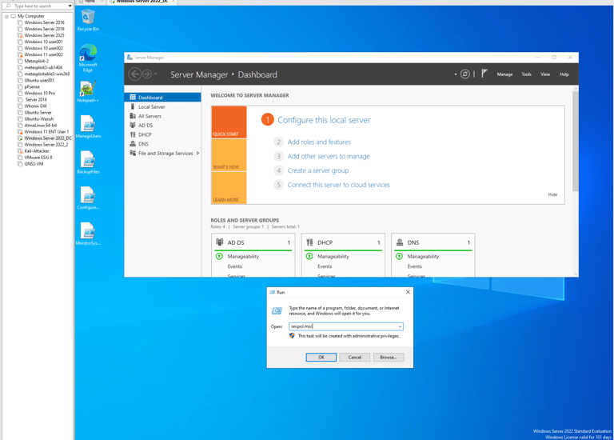
Task: Open the navigation history dropdown arrow
Action: coord(156,74)
